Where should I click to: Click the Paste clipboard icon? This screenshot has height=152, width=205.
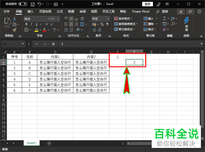7,21
